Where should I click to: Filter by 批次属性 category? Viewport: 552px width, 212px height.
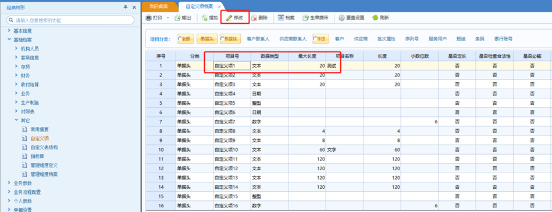[386, 39]
